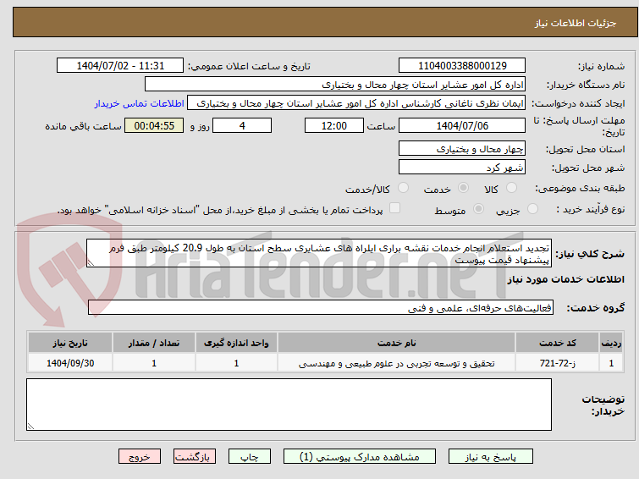
Task: Click the چاپ print button
Action: point(250,457)
